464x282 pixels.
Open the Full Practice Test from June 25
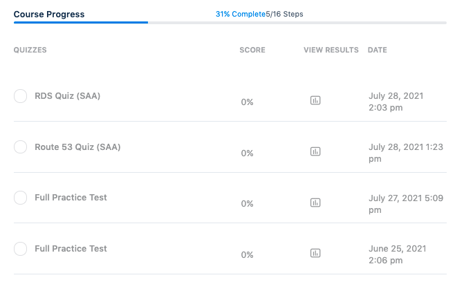click(71, 249)
